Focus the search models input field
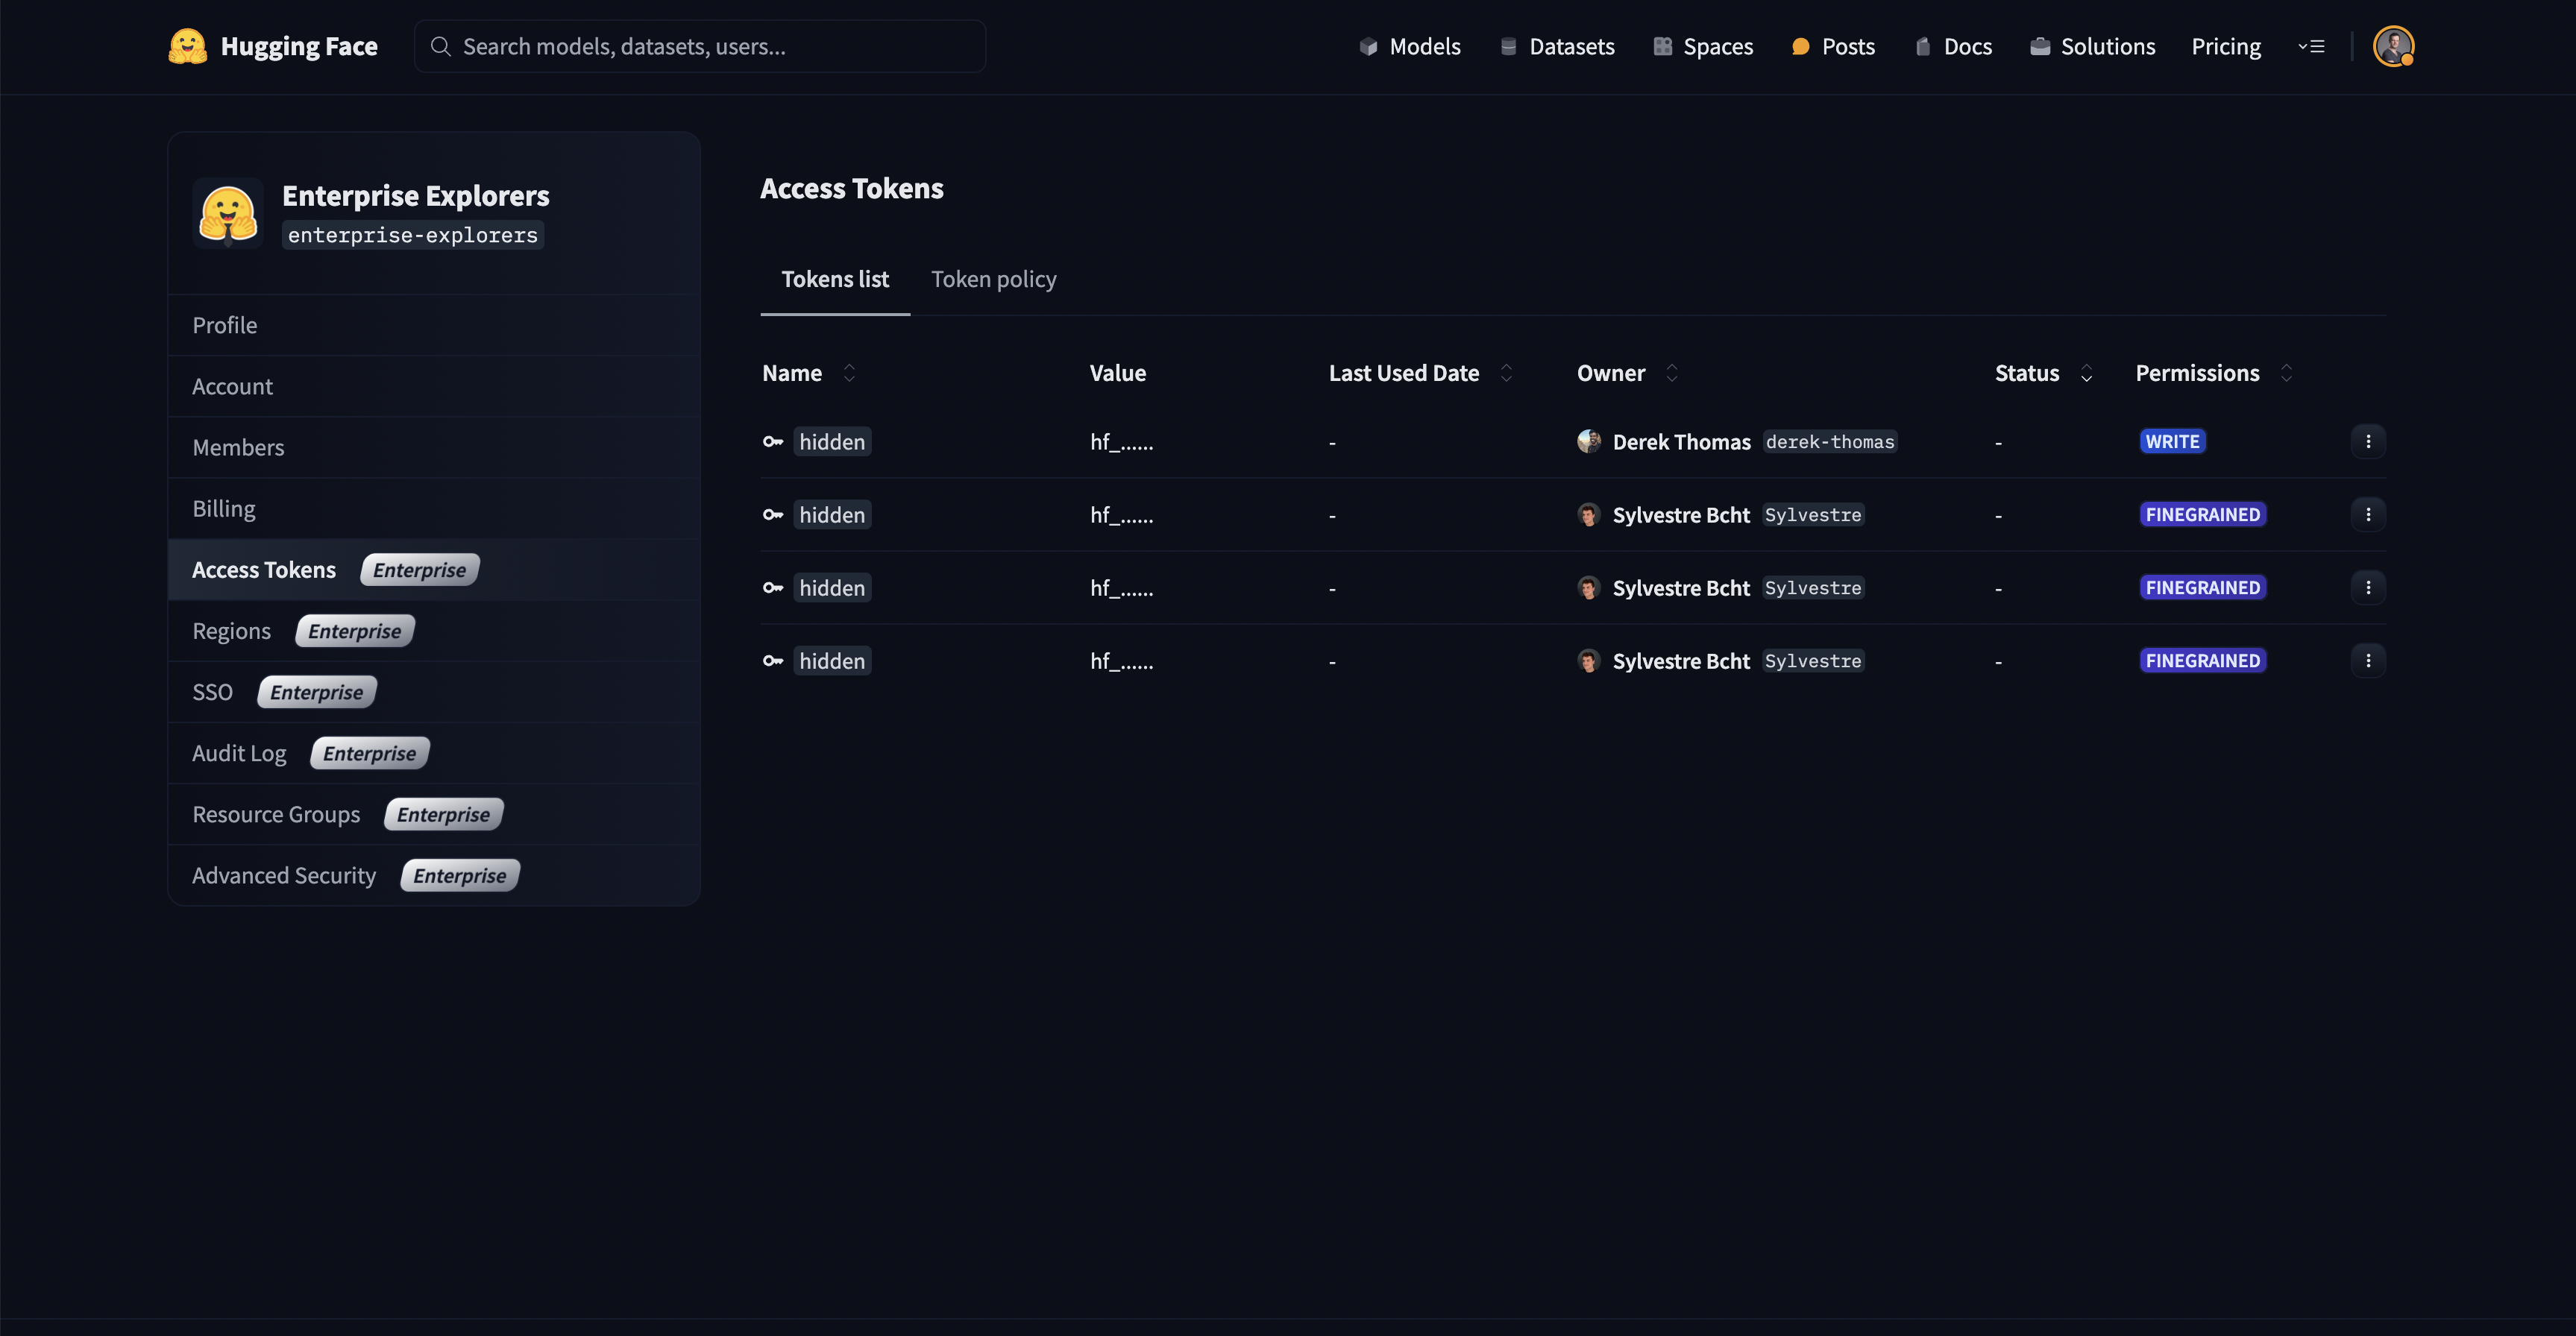 coord(700,47)
